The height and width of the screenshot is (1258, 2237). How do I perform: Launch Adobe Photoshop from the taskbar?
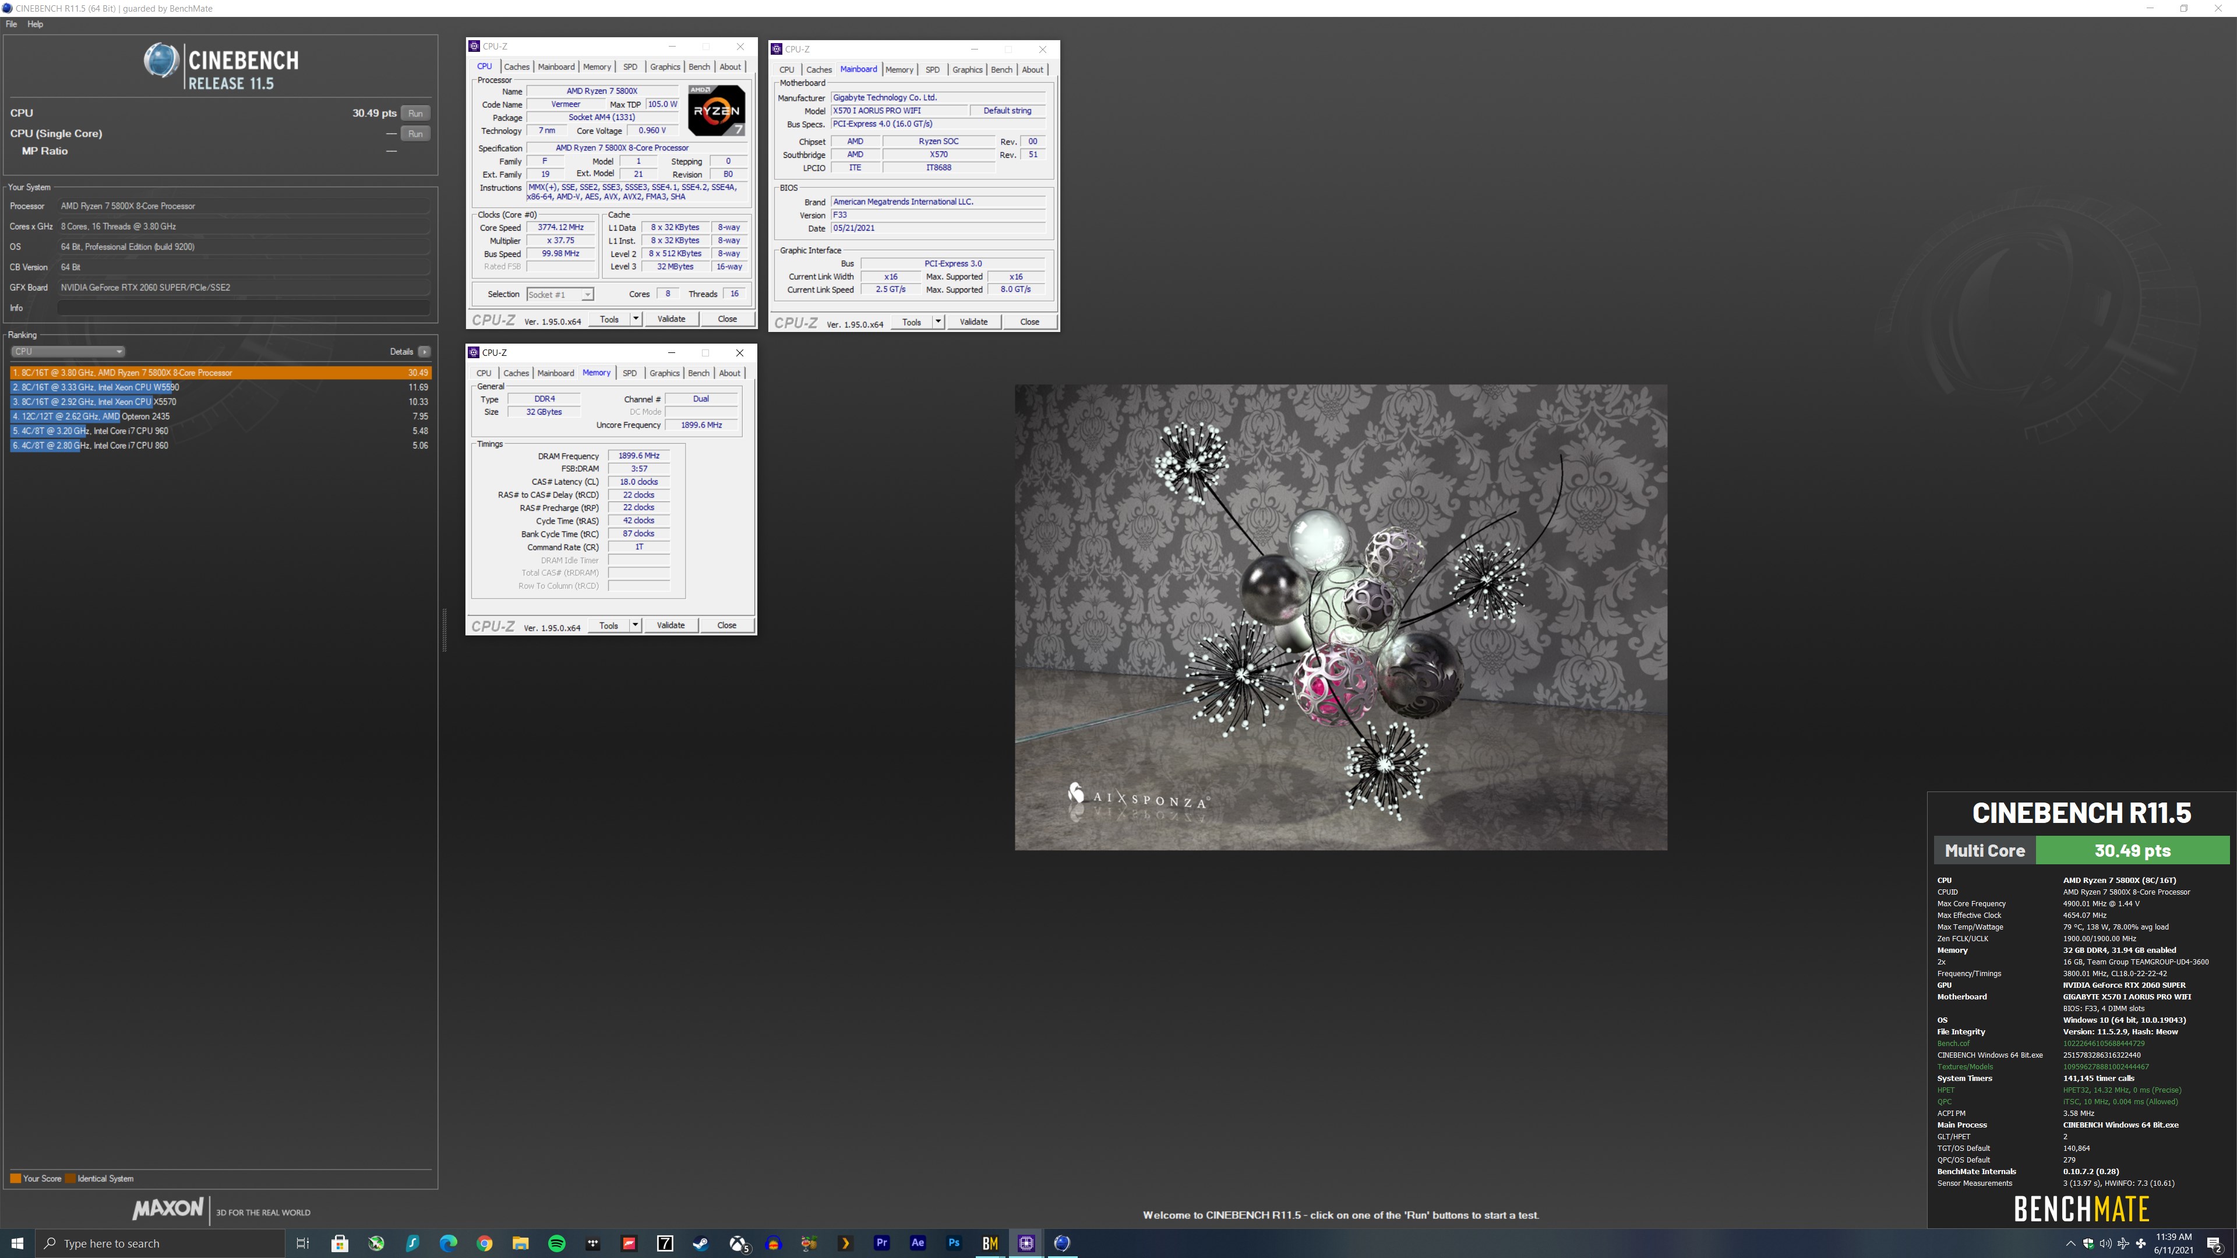click(x=954, y=1243)
